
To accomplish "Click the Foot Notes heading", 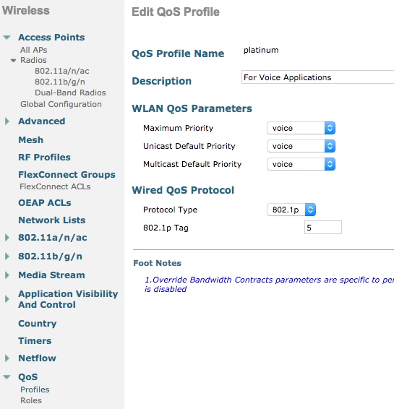I will [x=158, y=263].
